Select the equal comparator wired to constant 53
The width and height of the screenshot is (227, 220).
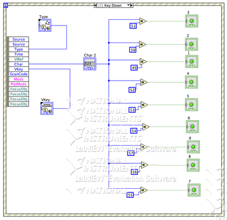(144, 105)
